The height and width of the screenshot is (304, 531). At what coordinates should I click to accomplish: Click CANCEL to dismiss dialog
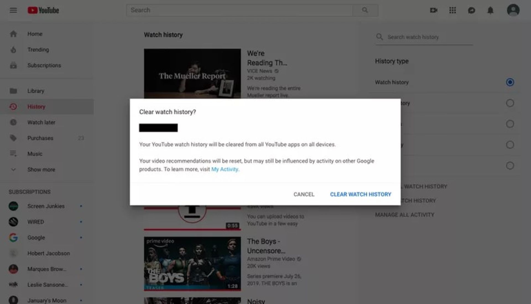(304, 194)
